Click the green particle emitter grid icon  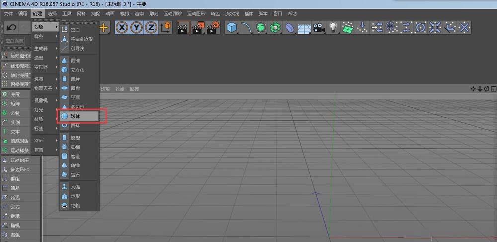click(x=348, y=28)
